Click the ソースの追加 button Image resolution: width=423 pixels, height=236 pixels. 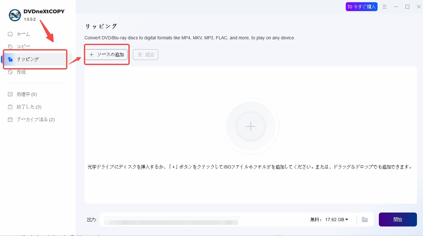[x=106, y=55]
